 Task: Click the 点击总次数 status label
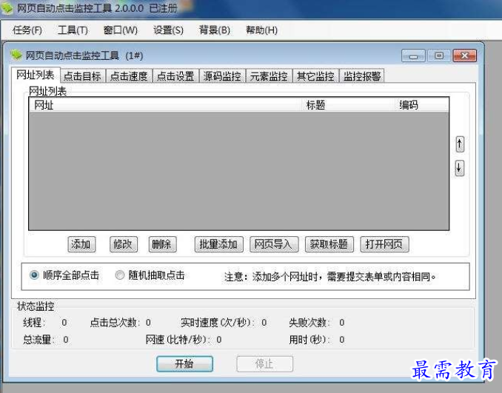pyautogui.click(x=115, y=322)
